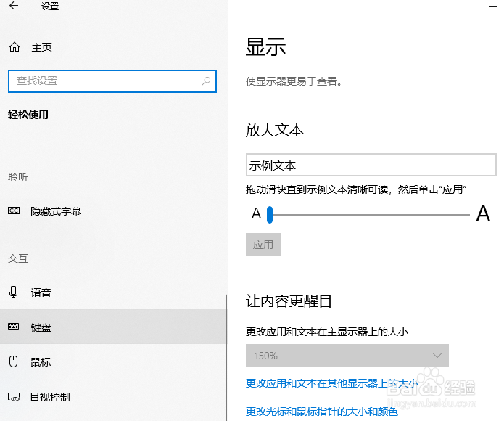Open the 主页 home page
The width and height of the screenshot is (504, 421).
tap(42, 47)
